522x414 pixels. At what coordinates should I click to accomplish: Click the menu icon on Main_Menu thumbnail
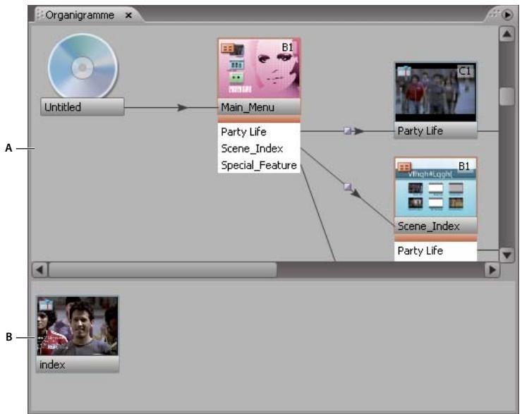click(227, 49)
